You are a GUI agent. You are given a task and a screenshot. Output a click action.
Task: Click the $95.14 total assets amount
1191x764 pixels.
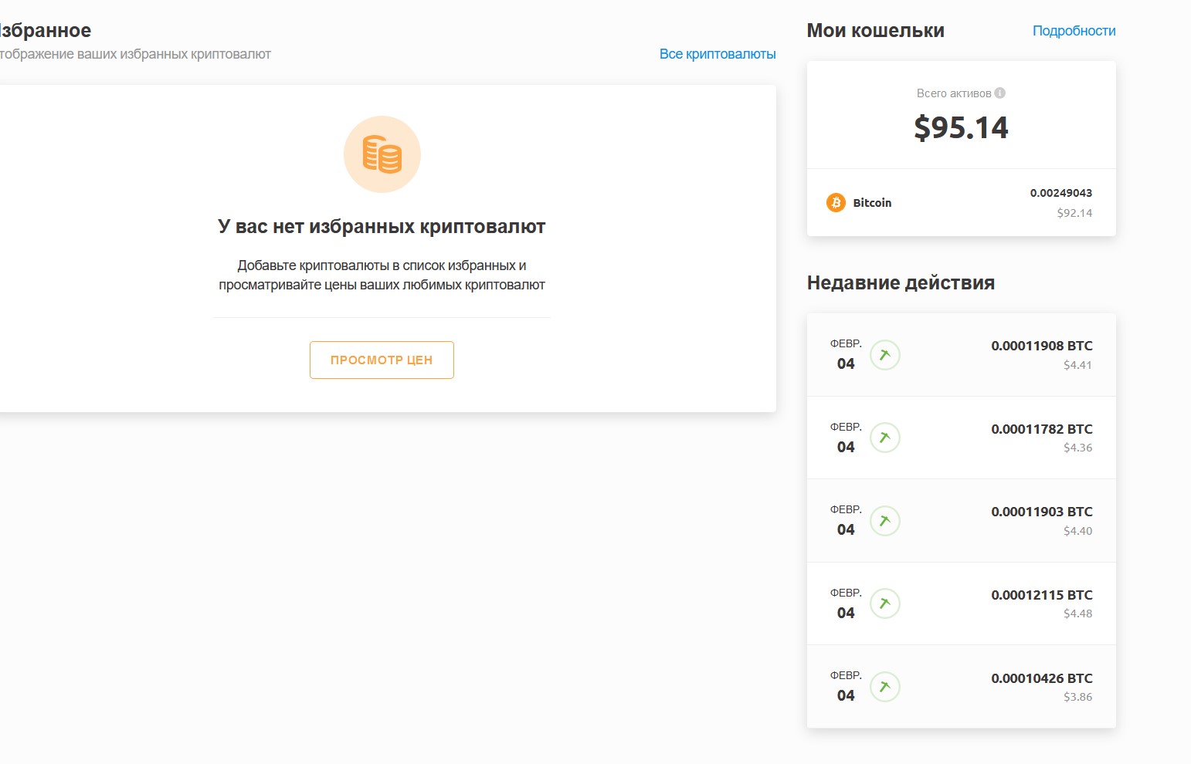pos(961,128)
